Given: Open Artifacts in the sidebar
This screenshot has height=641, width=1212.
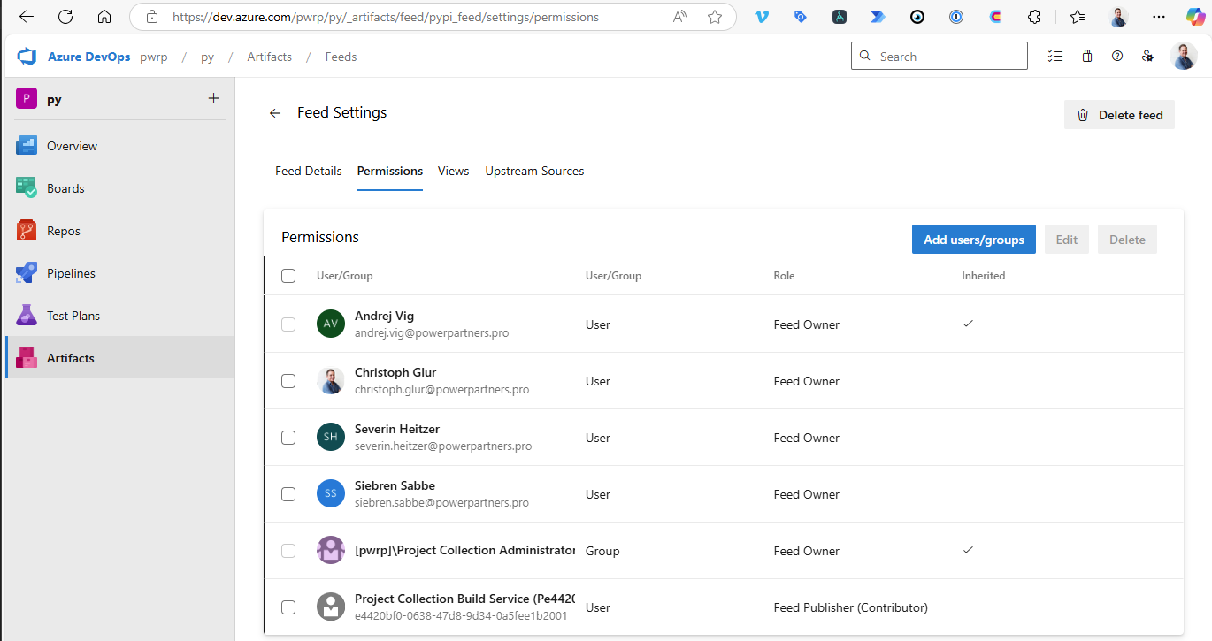Looking at the screenshot, I should (x=119, y=358).
